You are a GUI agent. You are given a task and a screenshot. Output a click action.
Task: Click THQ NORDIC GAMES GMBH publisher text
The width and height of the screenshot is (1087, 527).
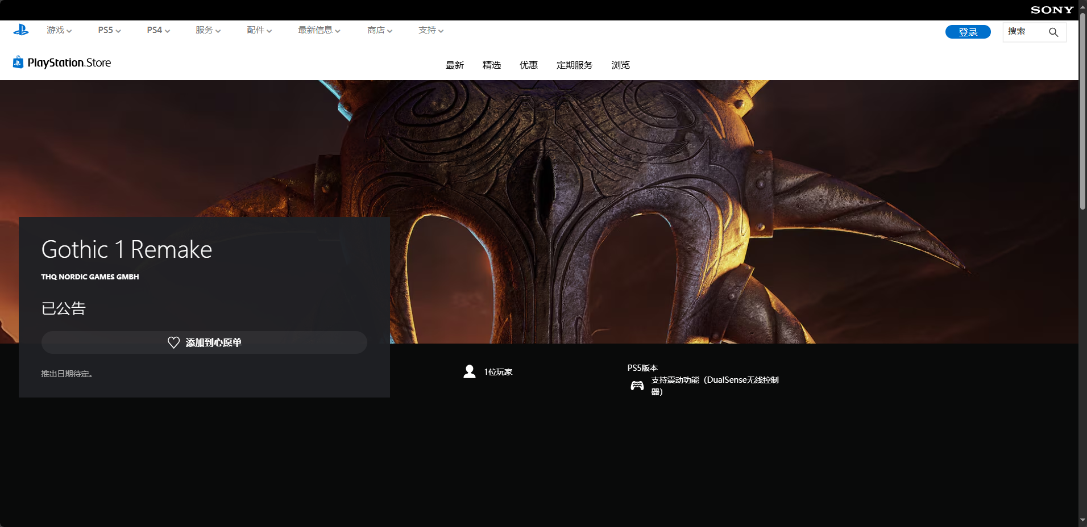(90, 277)
